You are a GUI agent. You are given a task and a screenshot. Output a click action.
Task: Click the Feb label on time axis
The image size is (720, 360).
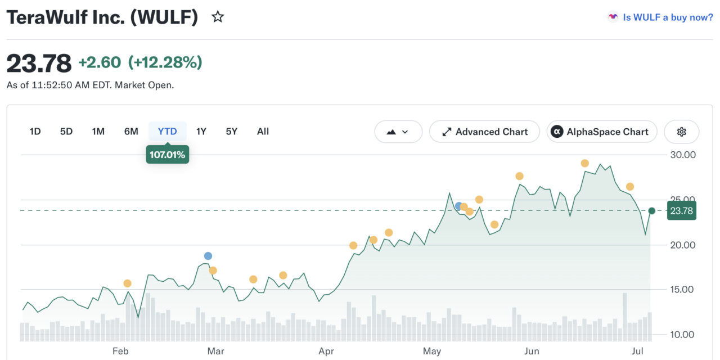tap(121, 352)
